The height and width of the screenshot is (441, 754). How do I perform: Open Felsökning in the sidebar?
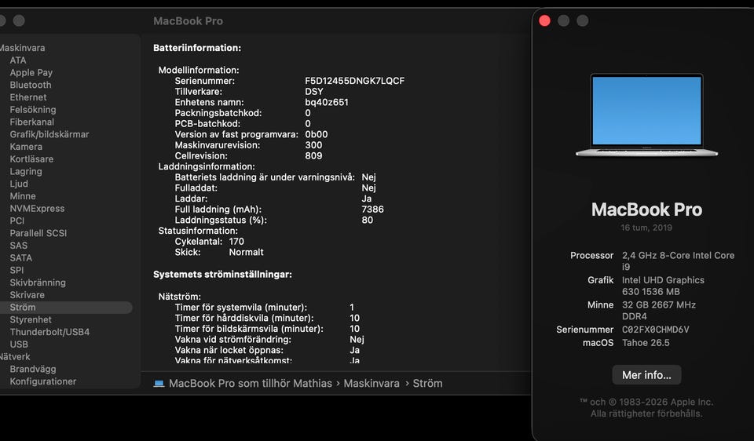click(33, 110)
